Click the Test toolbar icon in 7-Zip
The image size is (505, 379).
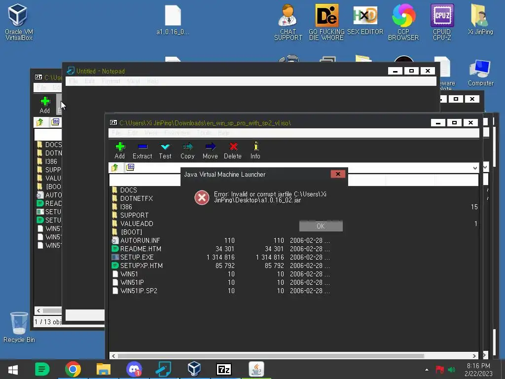[x=165, y=151]
